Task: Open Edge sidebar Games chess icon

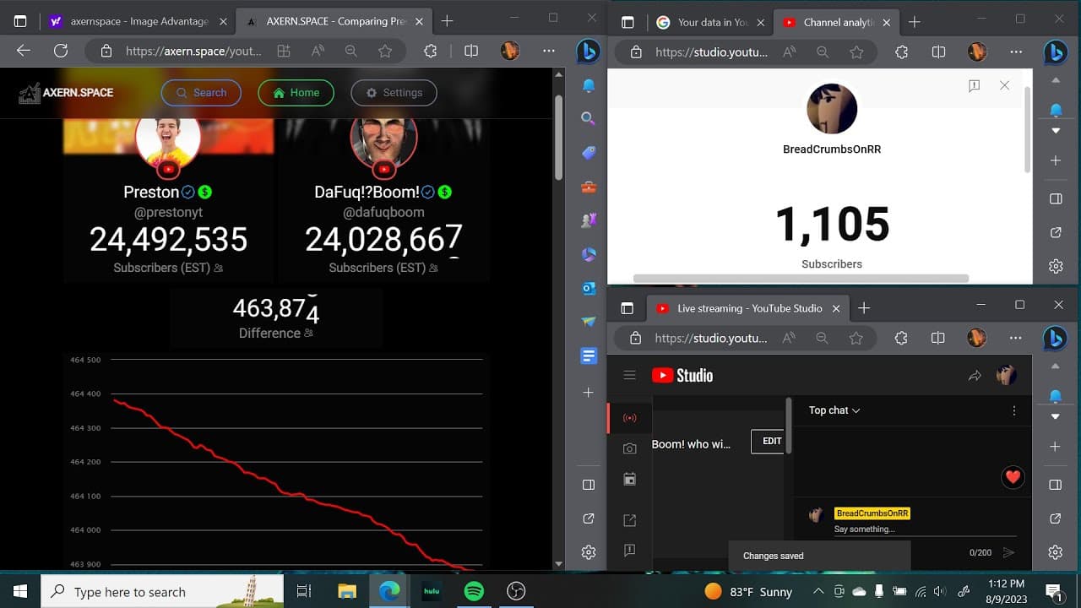Action: [x=589, y=220]
